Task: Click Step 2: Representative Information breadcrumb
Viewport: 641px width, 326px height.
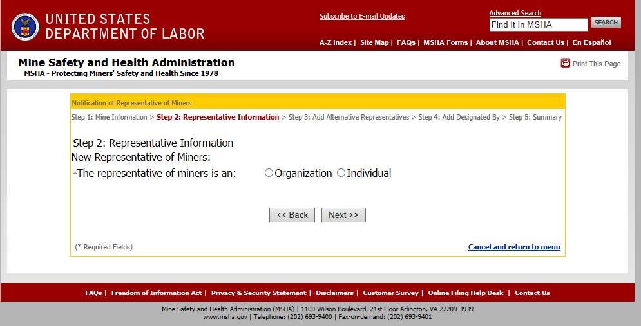Action: [218, 117]
